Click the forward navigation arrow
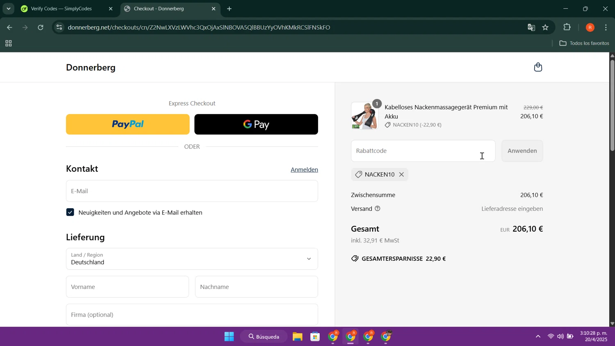The width and height of the screenshot is (615, 346). 25,27
